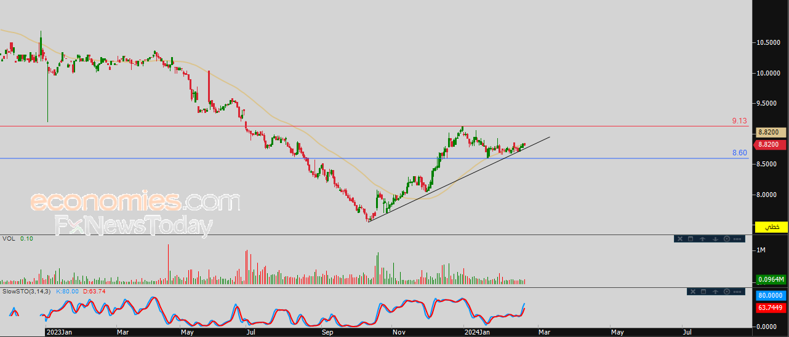This screenshot has height=337, width=789.
Task: Move the VOL panel up
Action: coord(702,239)
